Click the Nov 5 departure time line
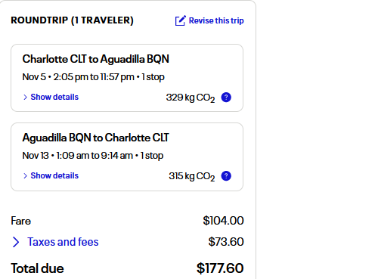This screenshot has height=279, width=378. [x=93, y=77]
